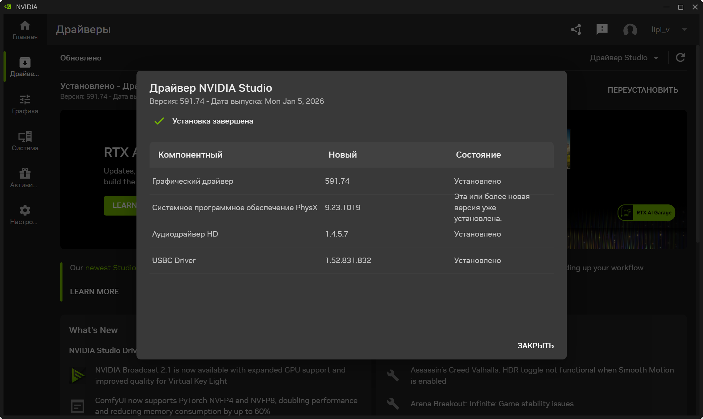Click the user avatar icon
The height and width of the screenshot is (419, 703).
tap(630, 30)
